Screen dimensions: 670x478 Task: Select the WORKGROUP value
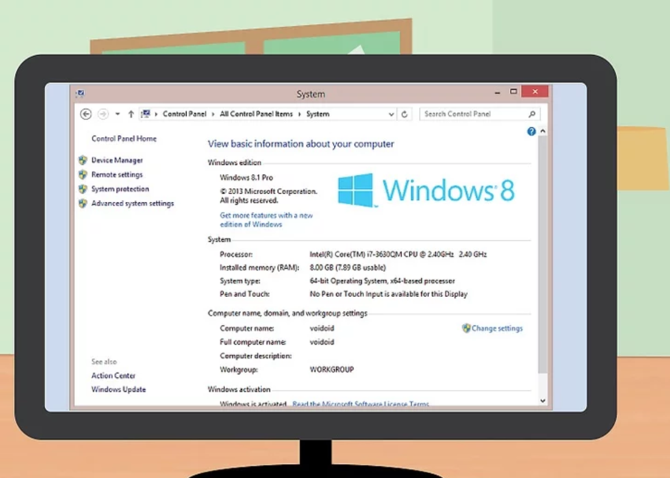coord(332,370)
